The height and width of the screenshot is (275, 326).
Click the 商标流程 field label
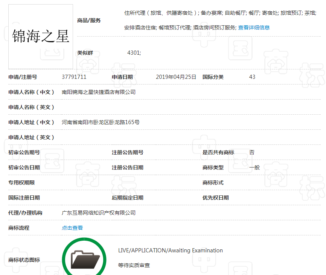coord(19,228)
